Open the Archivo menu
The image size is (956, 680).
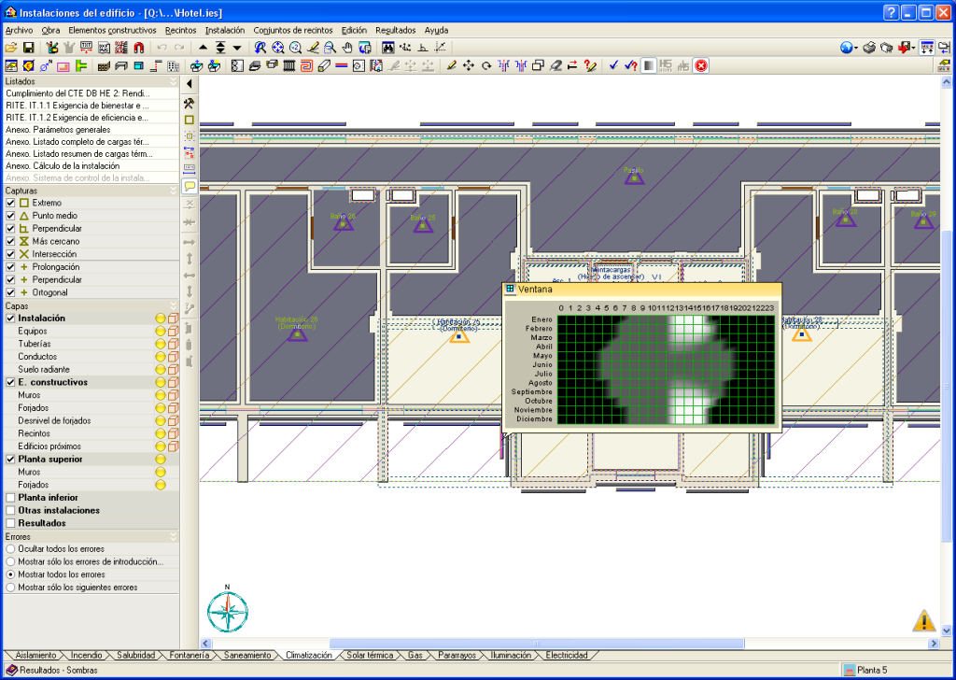click(x=19, y=30)
